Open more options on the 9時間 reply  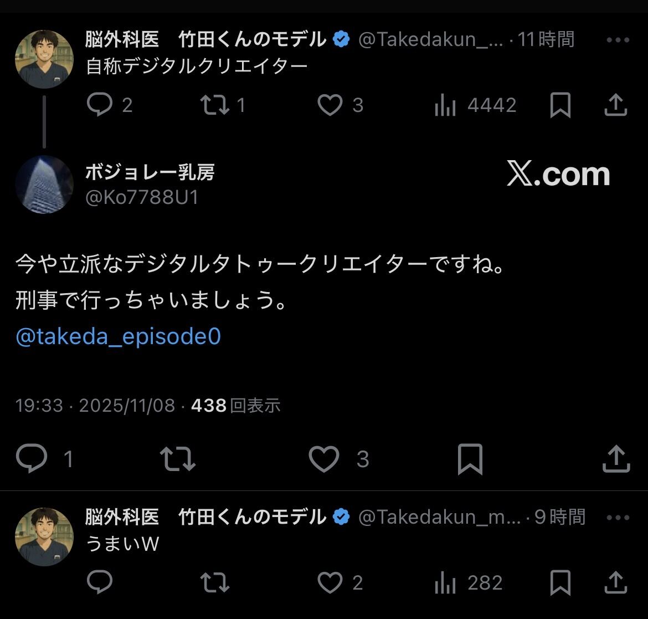[618, 518]
